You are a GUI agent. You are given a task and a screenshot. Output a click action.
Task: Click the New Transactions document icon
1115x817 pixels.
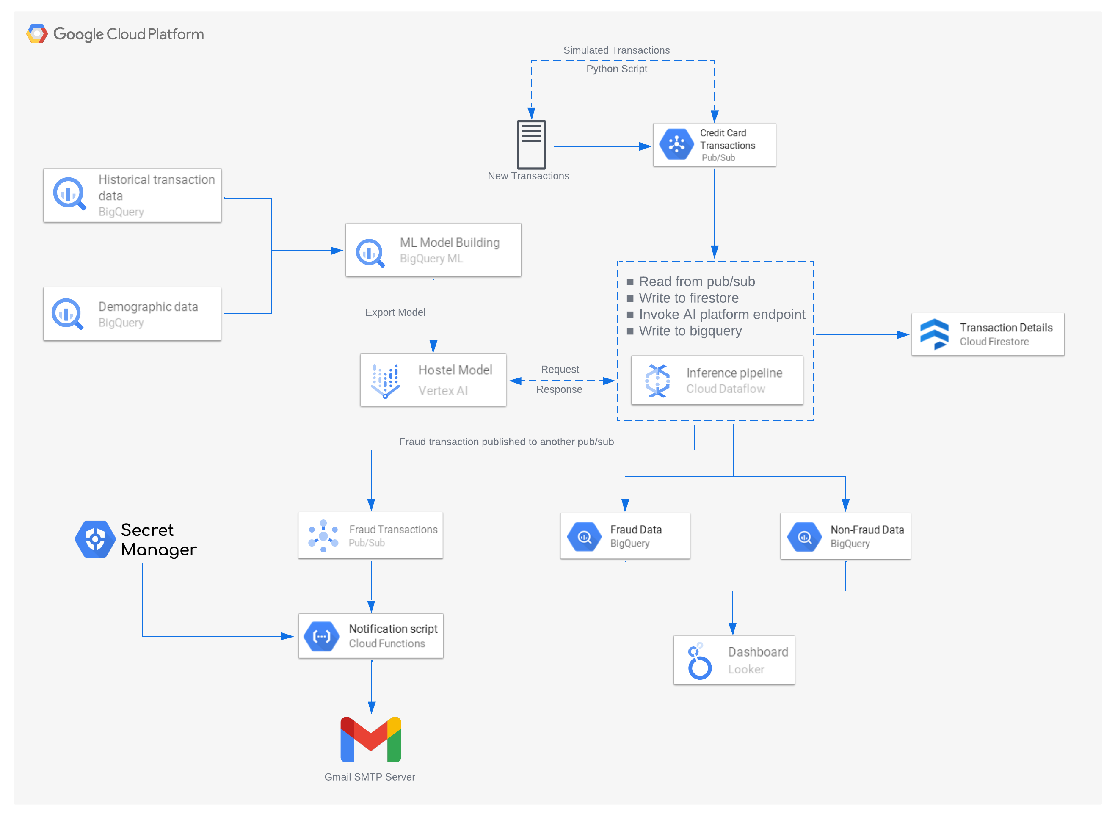pos(531,145)
